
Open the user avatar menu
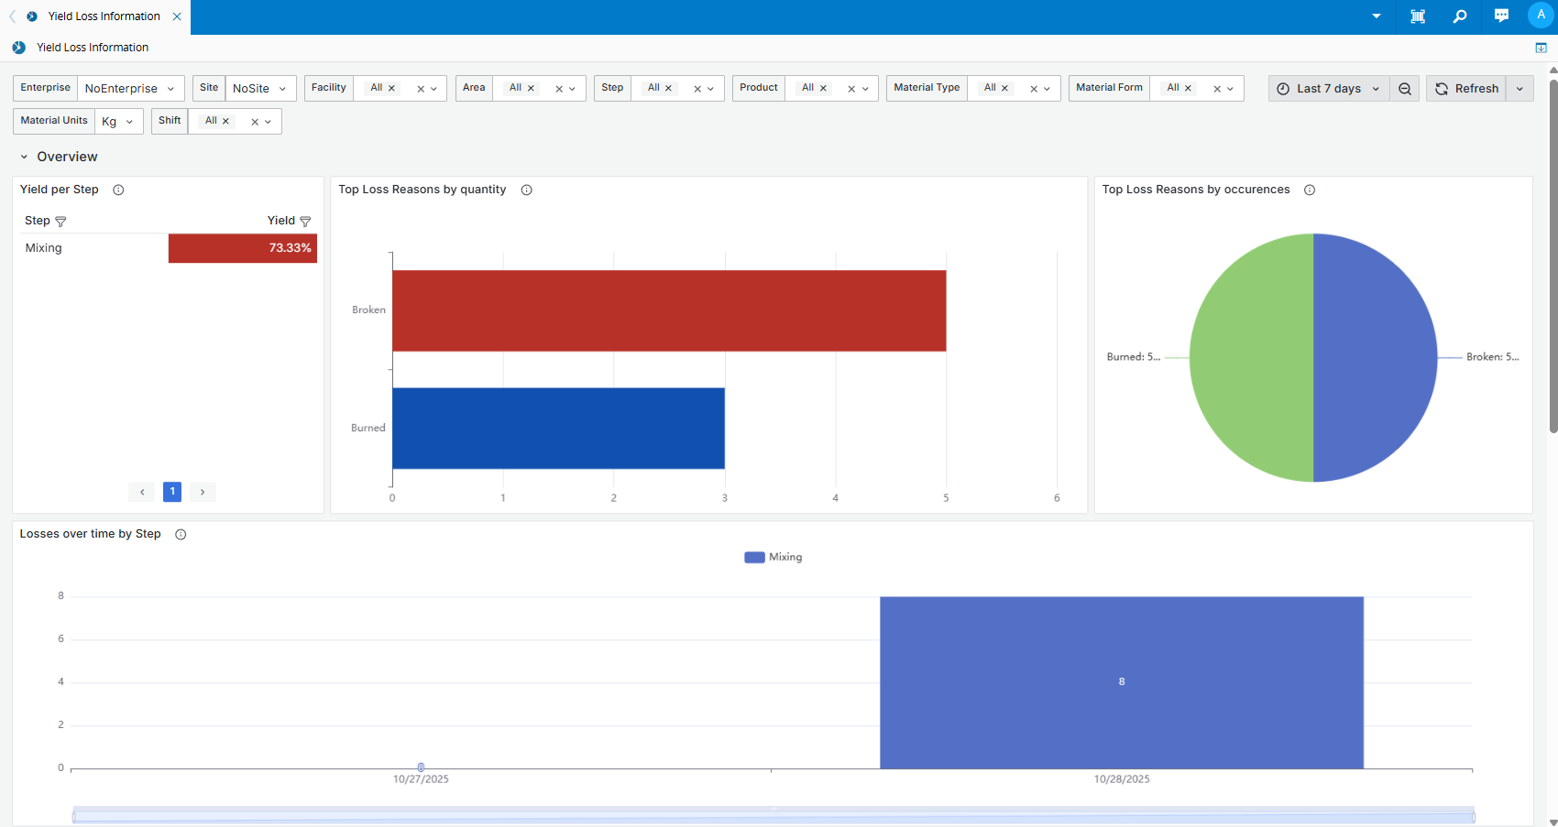pos(1540,16)
